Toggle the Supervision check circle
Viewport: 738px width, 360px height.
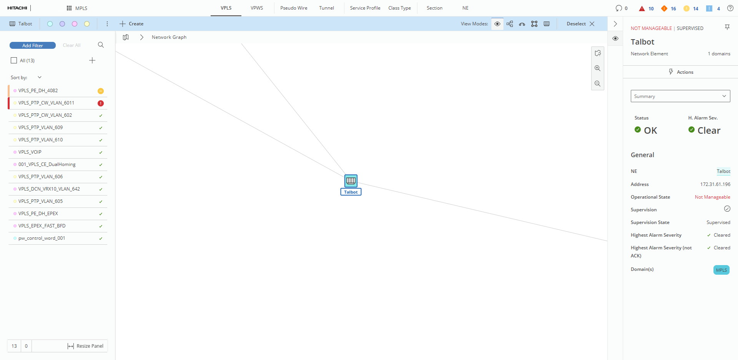click(727, 209)
